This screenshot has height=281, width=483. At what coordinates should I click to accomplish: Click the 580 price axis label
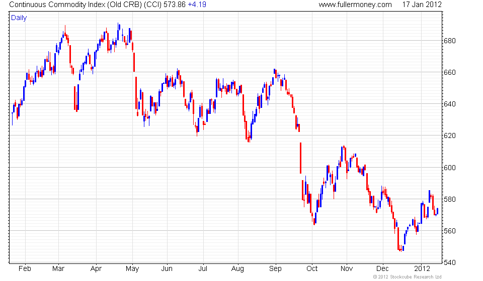[449, 199]
